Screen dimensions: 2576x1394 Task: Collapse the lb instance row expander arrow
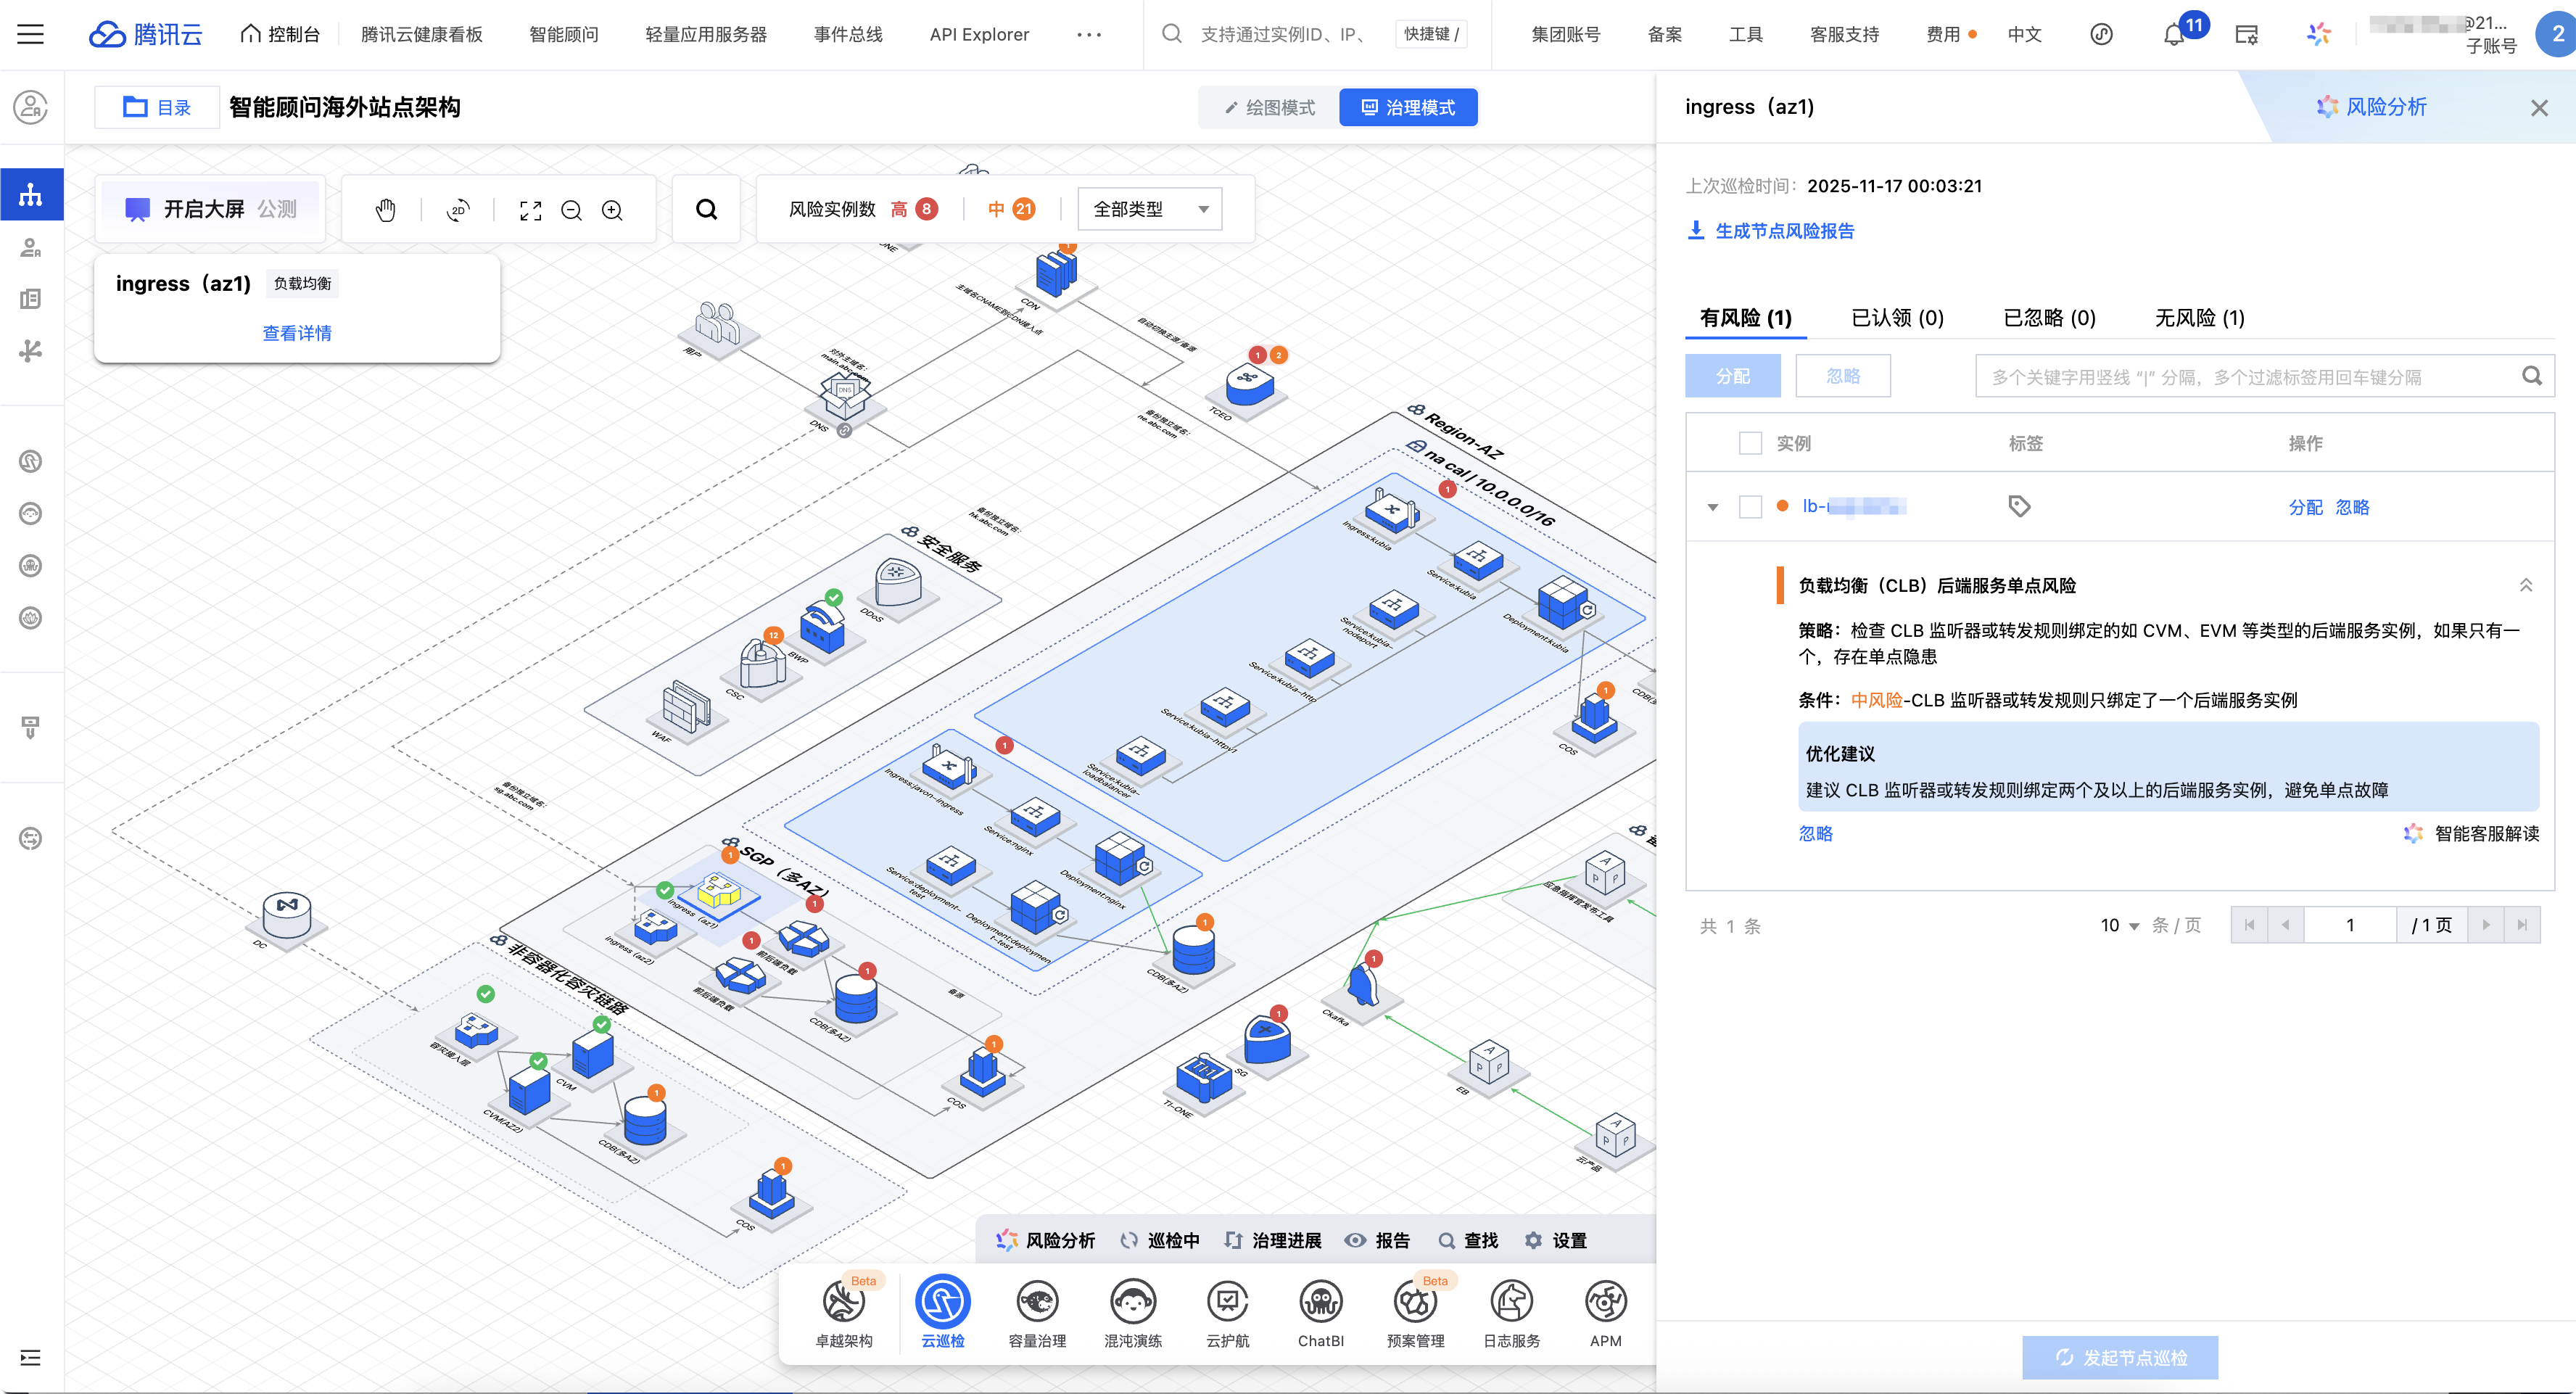(1713, 507)
